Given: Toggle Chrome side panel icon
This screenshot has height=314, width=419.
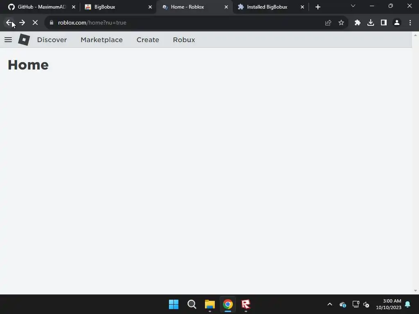Looking at the screenshot, I should pyautogui.click(x=384, y=23).
